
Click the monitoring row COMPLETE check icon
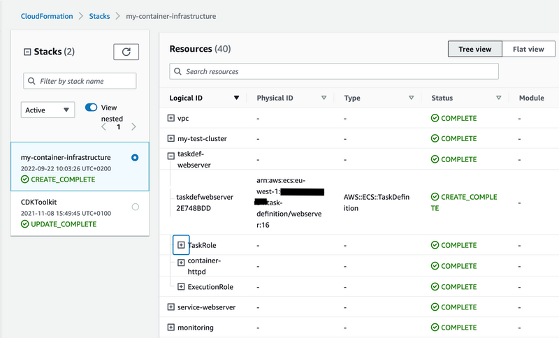point(435,328)
